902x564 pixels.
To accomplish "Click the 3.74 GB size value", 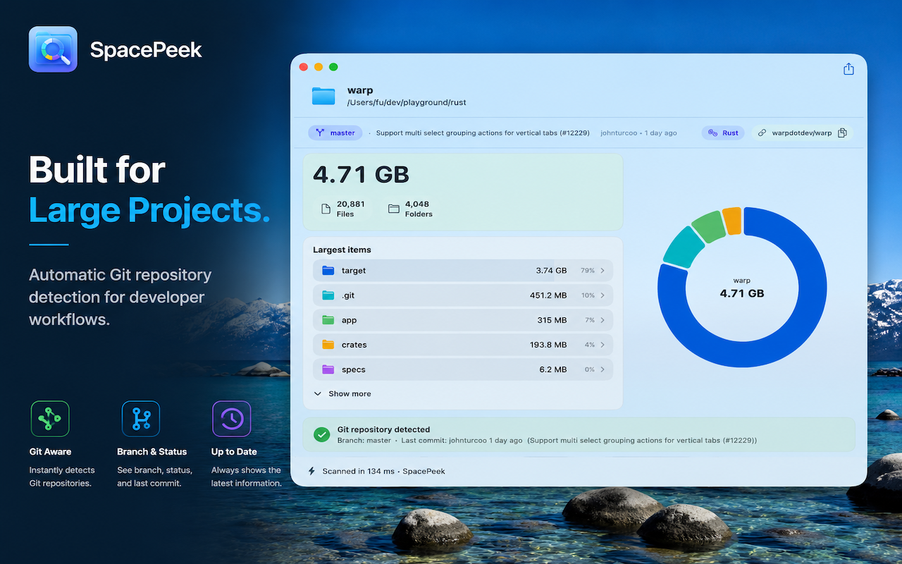I will (x=551, y=271).
